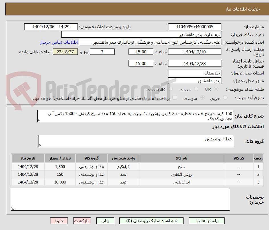Select the متوسط purchase type radio

point(202,98)
